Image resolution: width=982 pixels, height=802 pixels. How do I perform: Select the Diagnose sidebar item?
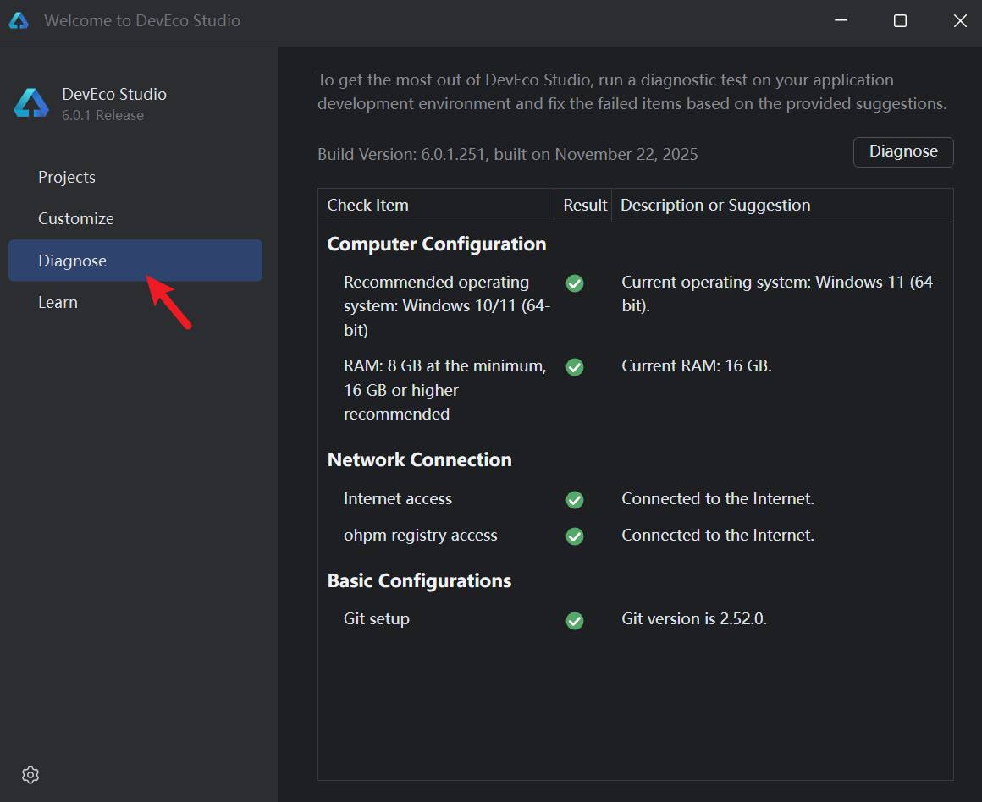click(135, 261)
